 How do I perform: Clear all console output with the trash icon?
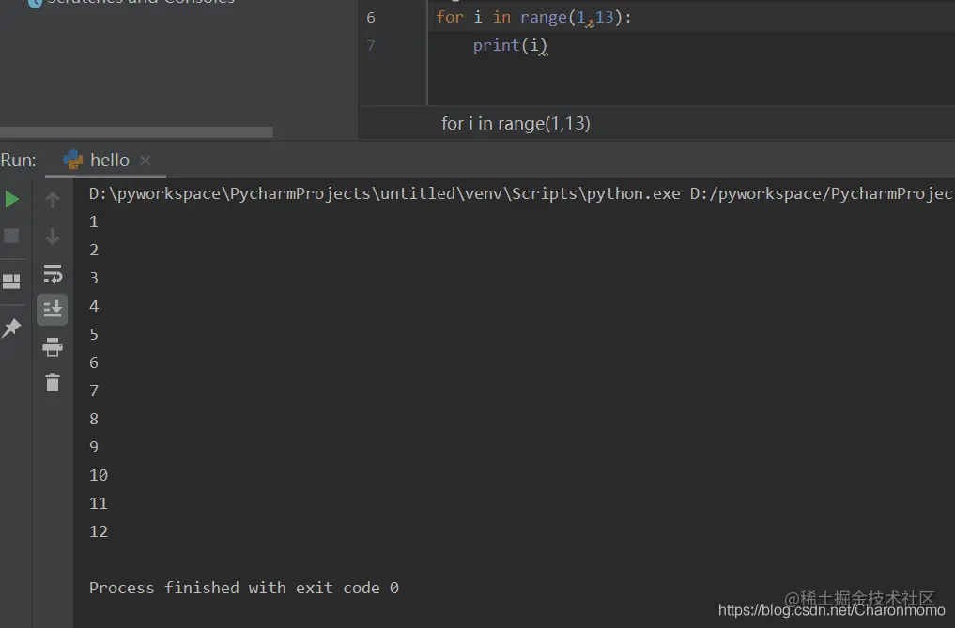53,382
